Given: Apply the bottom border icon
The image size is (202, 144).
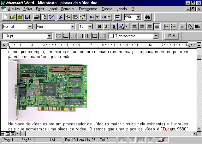Looking at the screenshot, I should (66, 36).
